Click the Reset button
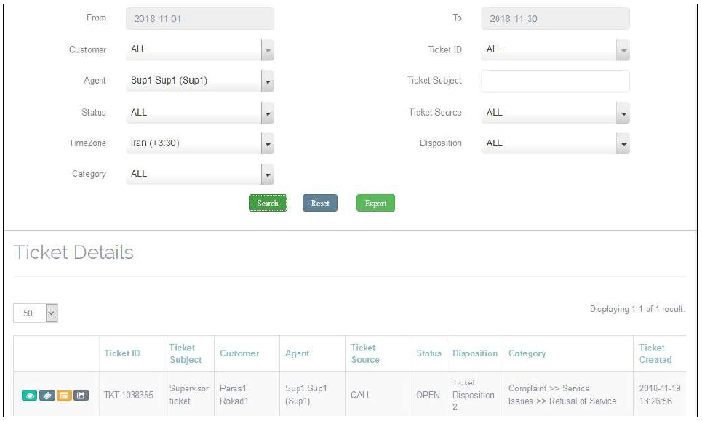The width and height of the screenshot is (702, 421). (x=320, y=204)
